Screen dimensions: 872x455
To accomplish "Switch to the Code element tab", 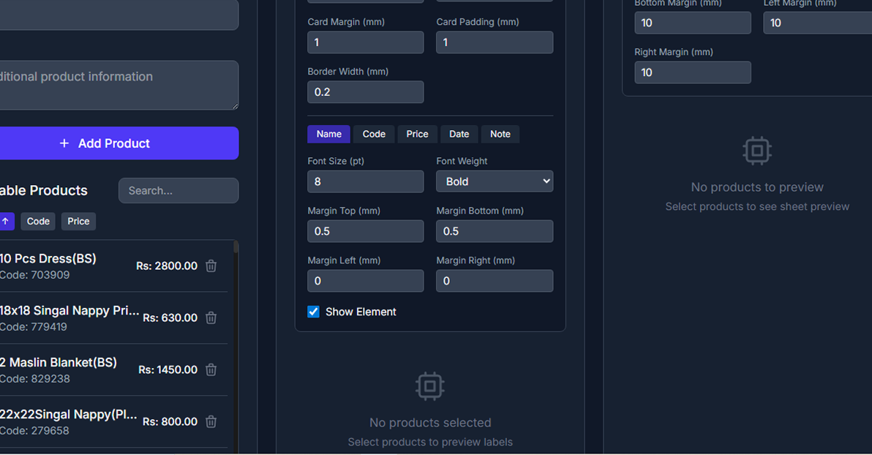I will [x=374, y=134].
